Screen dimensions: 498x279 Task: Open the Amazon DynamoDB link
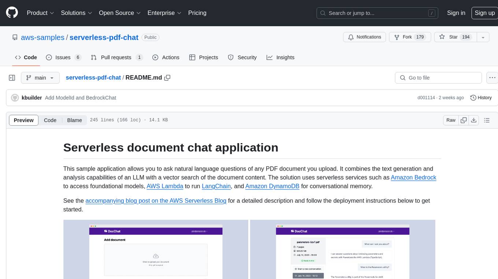coord(272,186)
